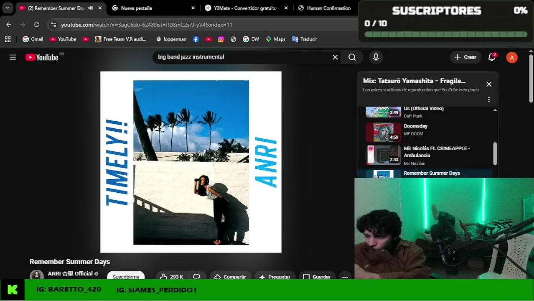The width and height of the screenshot is (534, 301).
Task: Open Free Team V.R audio bookmark
Action: tap(121, 39)
